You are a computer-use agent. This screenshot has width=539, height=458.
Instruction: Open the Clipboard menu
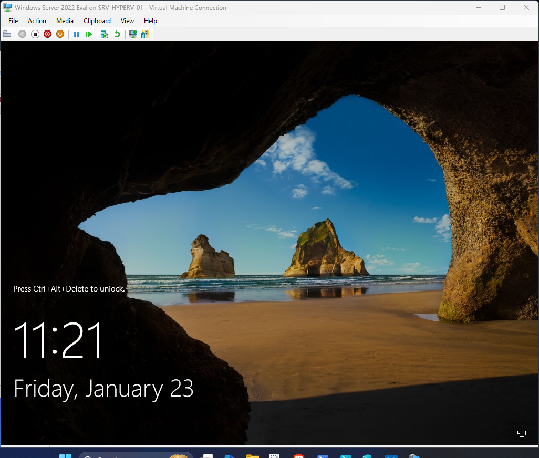point(97,21)
